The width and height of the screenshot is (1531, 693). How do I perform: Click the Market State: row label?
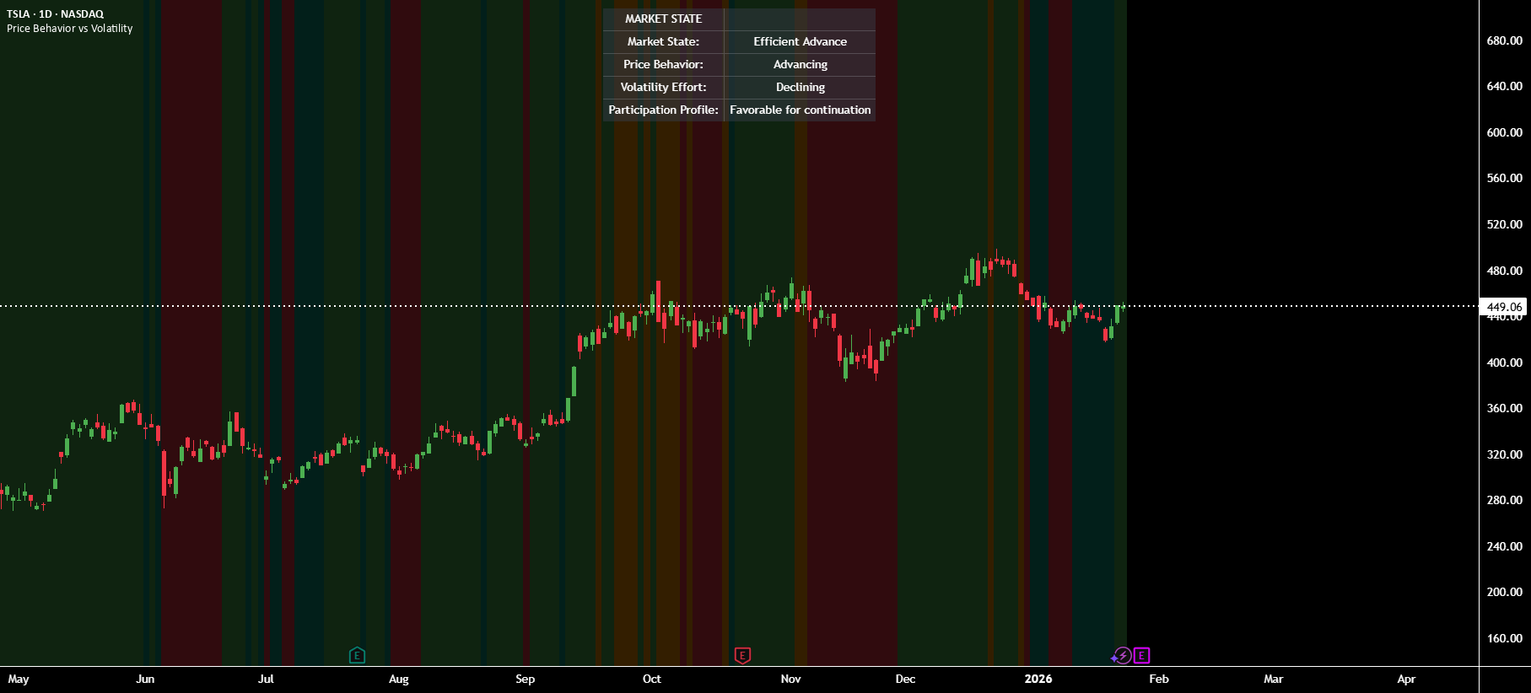click(x=663, y=41)
